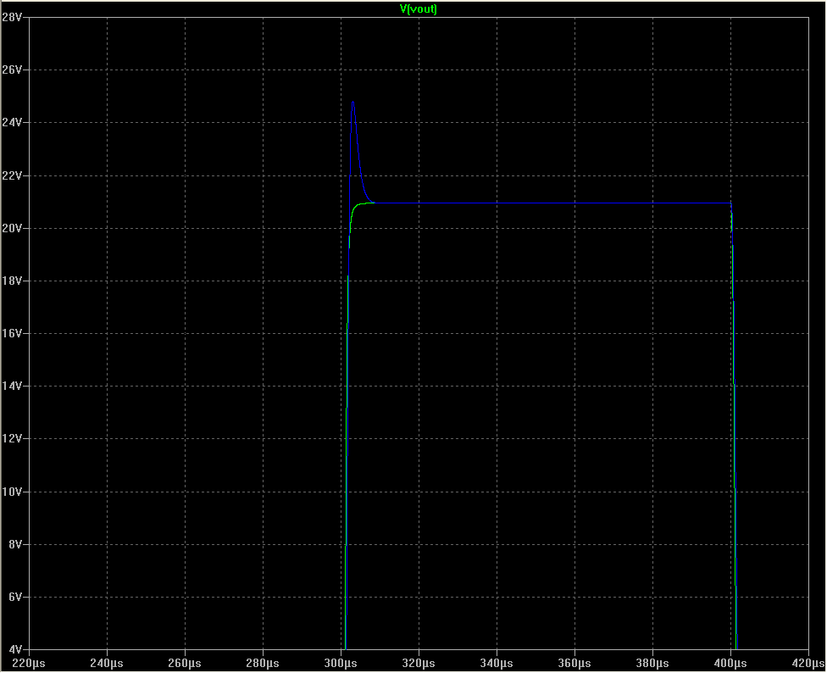Image resolution: width=827 pixels, height=673 pixels.
Task: Click the 320µs time axis label
Action: (x=419, y=664)
